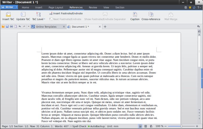203x129 pixels.
Task: Open the Section tab
Action: [x=120, y=7]
